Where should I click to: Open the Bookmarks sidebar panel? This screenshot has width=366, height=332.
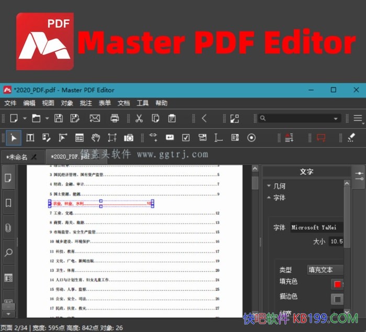coord(8,203)
